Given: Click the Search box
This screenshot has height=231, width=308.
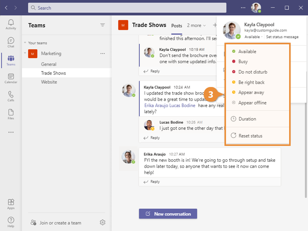Looking at the screenshot, I should 127,8.
